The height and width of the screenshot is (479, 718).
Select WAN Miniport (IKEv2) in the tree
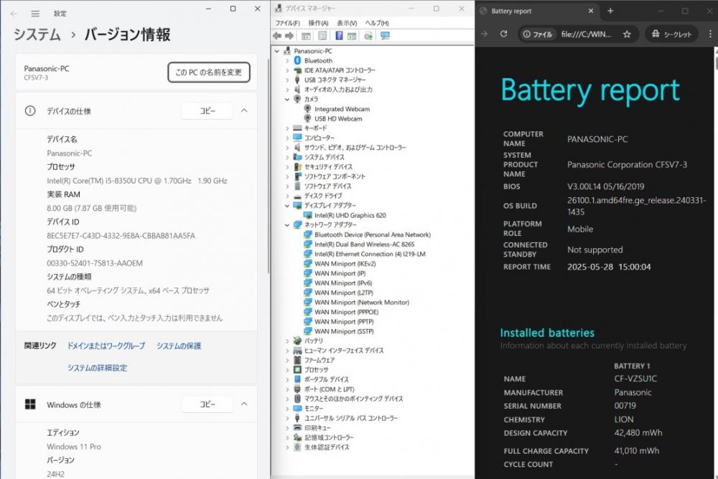(345, 263)
